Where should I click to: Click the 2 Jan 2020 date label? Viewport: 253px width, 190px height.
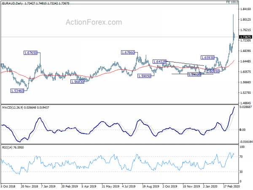point(210,187)
